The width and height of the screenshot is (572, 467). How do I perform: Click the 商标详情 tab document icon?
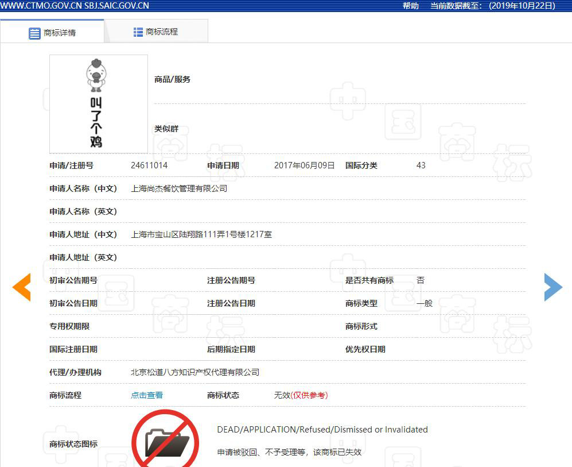[34, 33]
